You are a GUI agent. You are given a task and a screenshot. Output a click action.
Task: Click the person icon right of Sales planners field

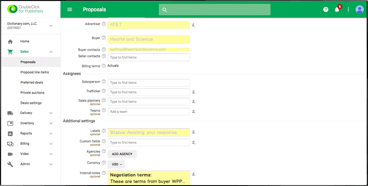[193, 101]
